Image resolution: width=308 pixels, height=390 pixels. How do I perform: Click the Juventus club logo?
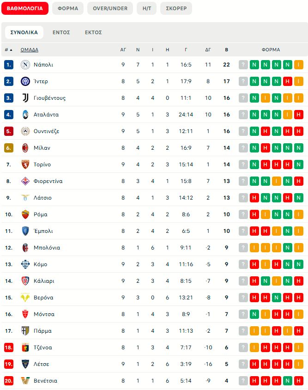[x=25, y=98]
